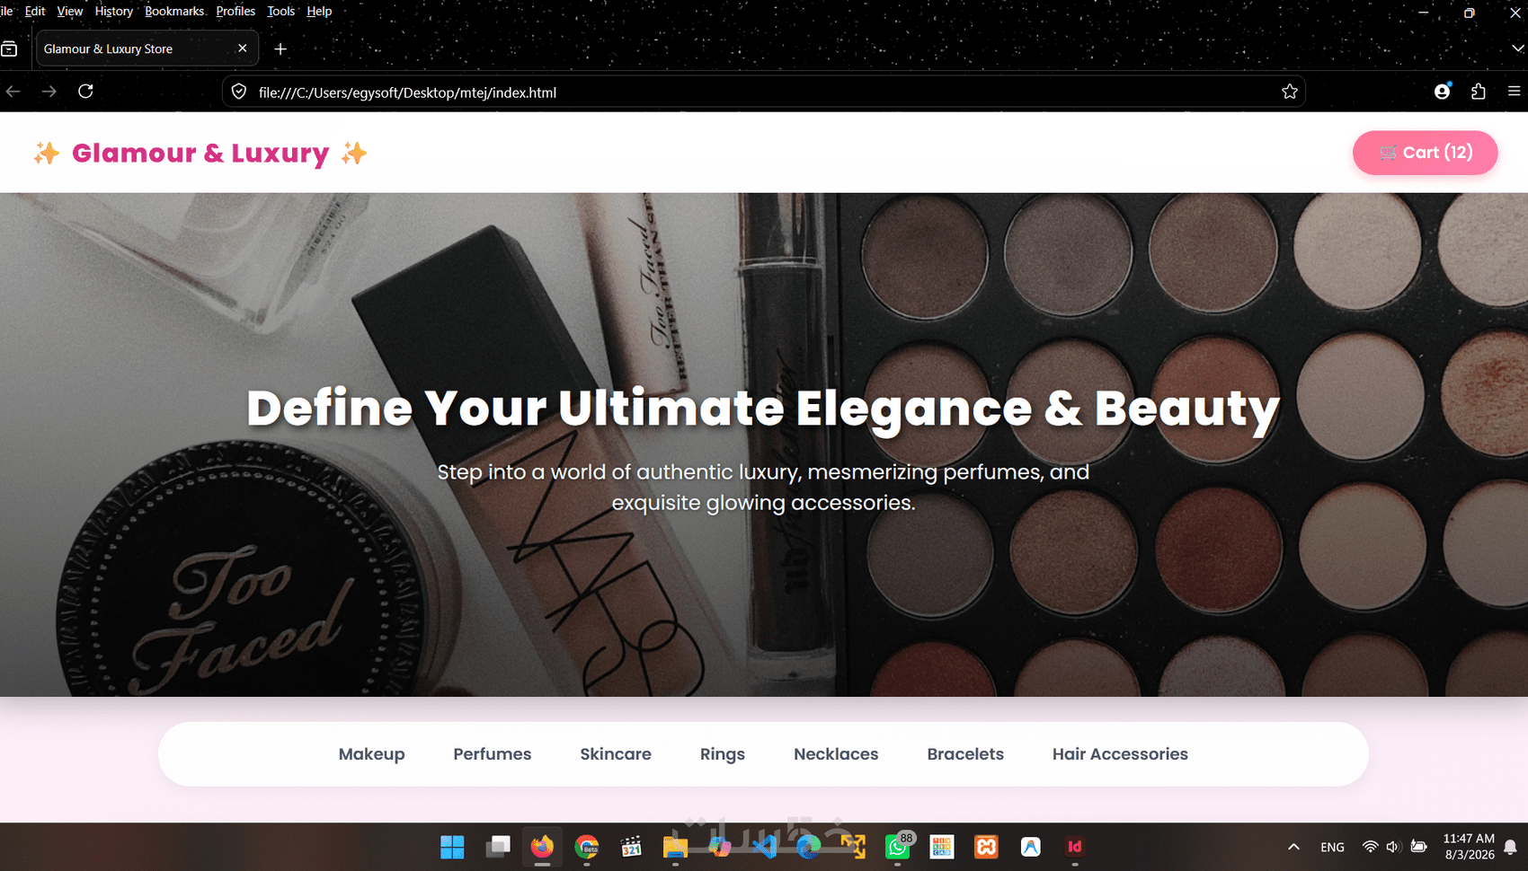Reload the current page

point(85,92)
